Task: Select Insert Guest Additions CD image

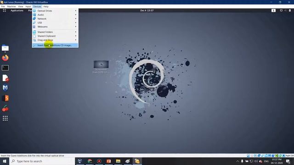Action: [55, 45]
